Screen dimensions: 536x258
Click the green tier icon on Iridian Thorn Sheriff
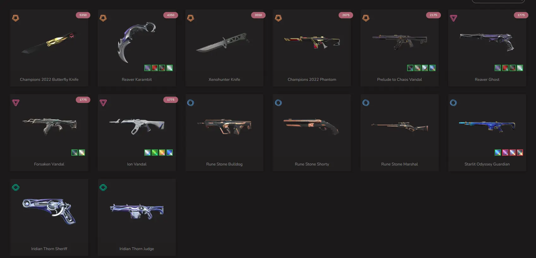pyautogui.click(x=15, y=188)
